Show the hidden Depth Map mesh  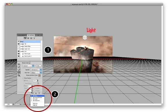pyautogui.click(x=19, y=47)
